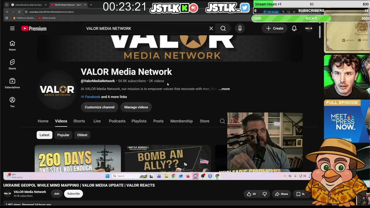The height and width of the screenshot is (208, 370).
Task: Click the Create button
Action: tap(275, 28)
